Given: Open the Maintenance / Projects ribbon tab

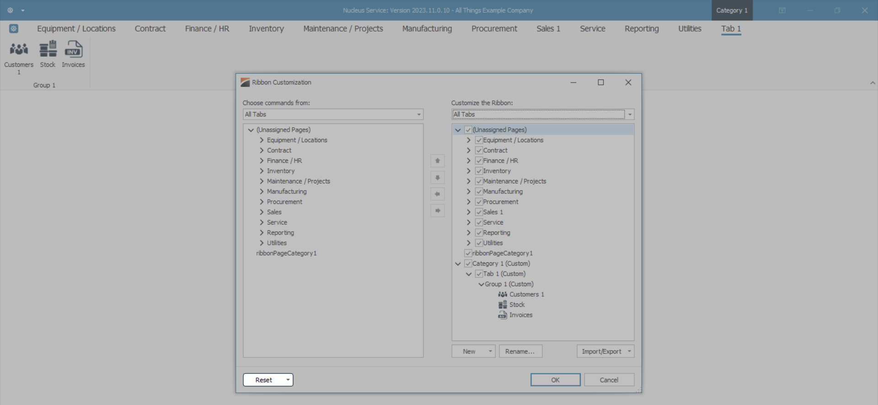Looking at the screenshot, I should point(343,29).
